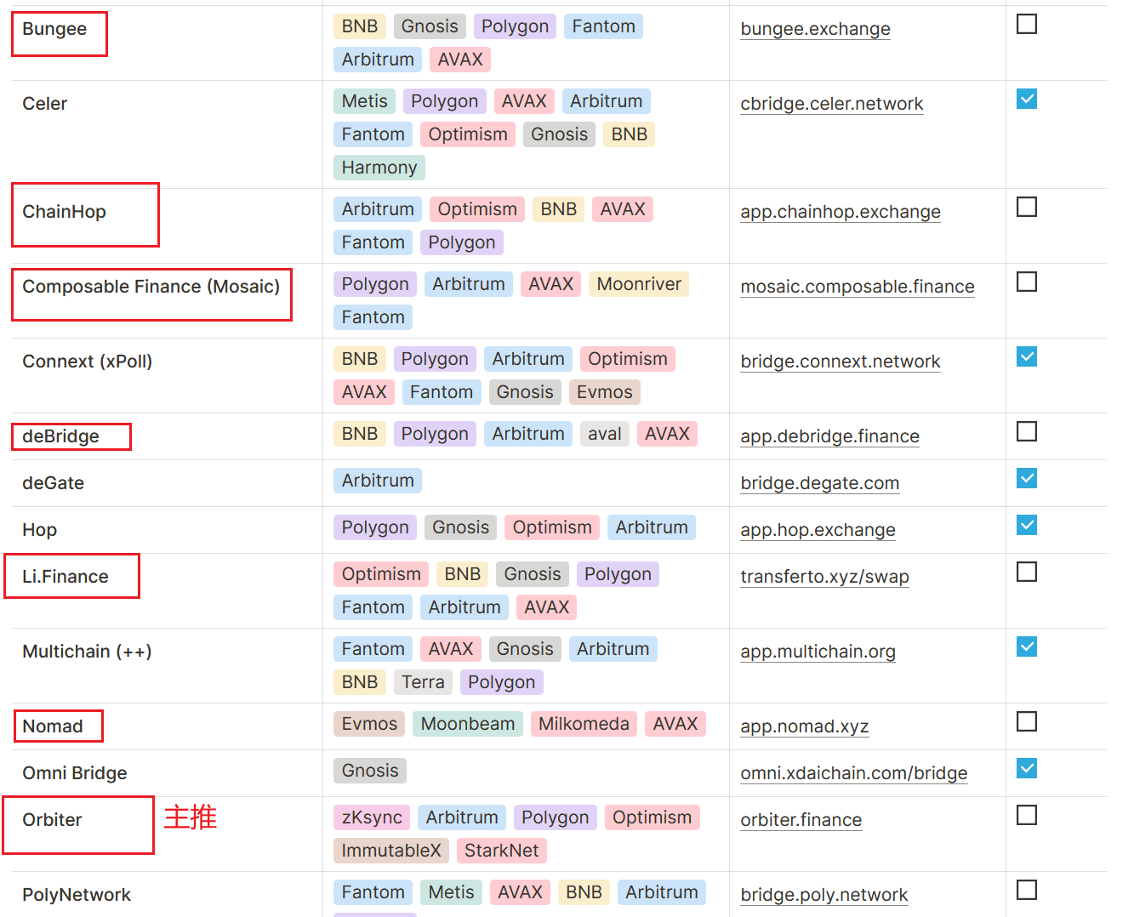The width and height of the screenshot is (1134, 917).
Task: Click the Optimism tag in Hop row
Action: (551, 527)
